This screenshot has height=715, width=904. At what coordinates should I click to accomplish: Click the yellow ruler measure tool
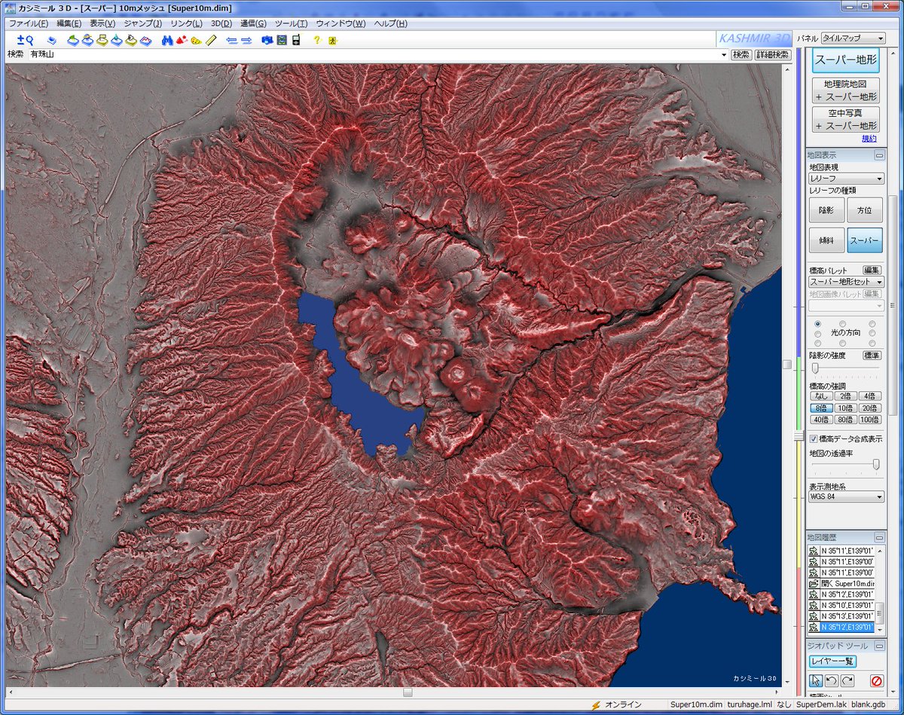click(x=211, y=40)
